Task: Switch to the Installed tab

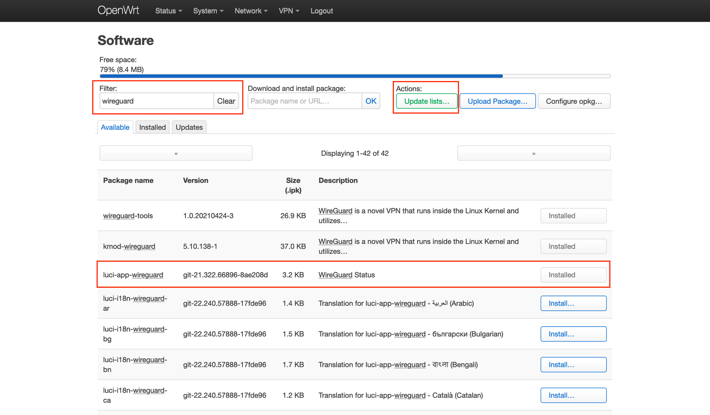Action: [x=152, y=127]
